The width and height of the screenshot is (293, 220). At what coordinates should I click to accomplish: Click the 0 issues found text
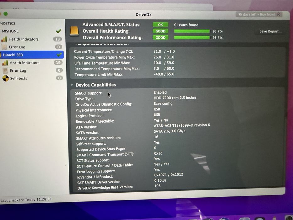point(186,25)
